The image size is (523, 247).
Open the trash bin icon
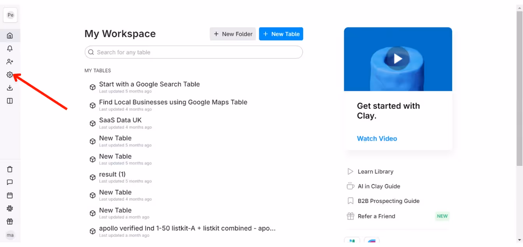pyautogui.click(x=10, y=169)
